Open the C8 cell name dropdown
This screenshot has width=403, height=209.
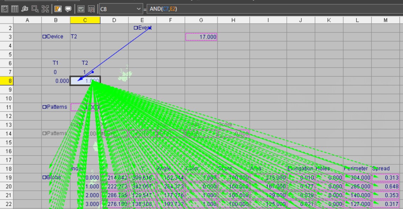[139, 9]
